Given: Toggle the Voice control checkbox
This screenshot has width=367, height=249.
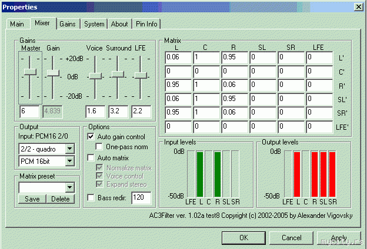Looking at the screenshot, I should click(x=99, y=176).
